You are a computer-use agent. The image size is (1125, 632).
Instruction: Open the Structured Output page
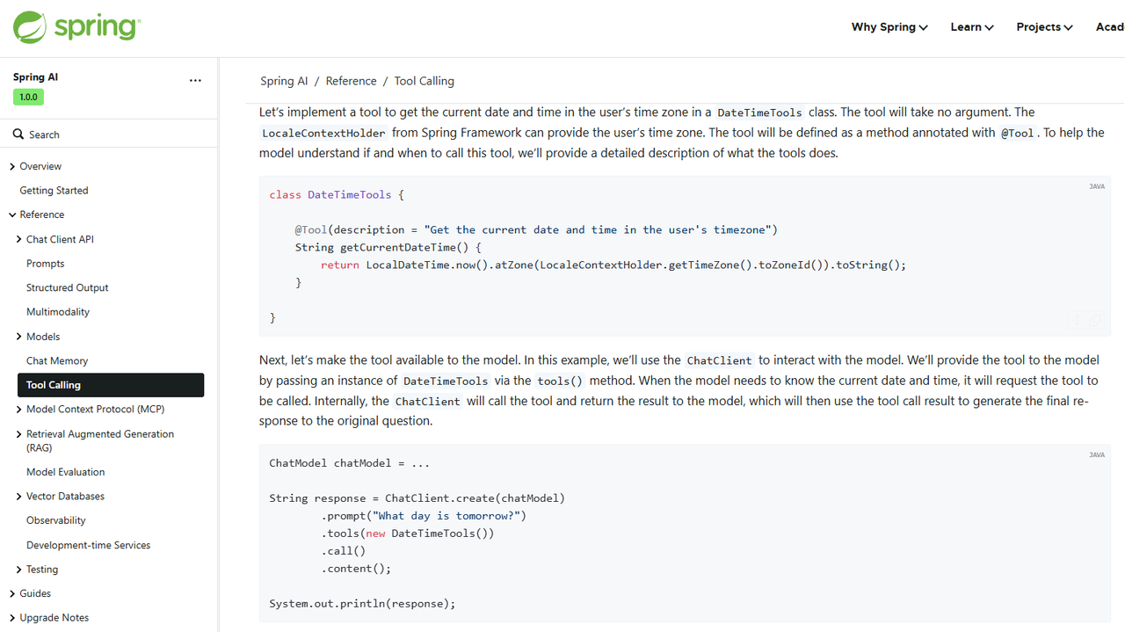click(x=68, y=287)
